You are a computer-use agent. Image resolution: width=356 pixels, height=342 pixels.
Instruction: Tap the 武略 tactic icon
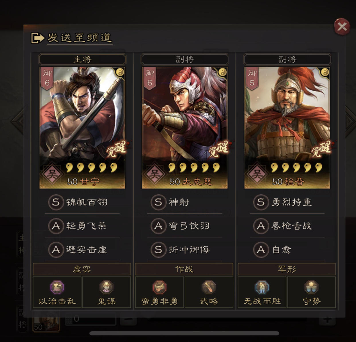[x=209, y=287]
